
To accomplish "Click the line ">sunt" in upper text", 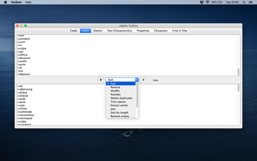I will tap(21, 42).
